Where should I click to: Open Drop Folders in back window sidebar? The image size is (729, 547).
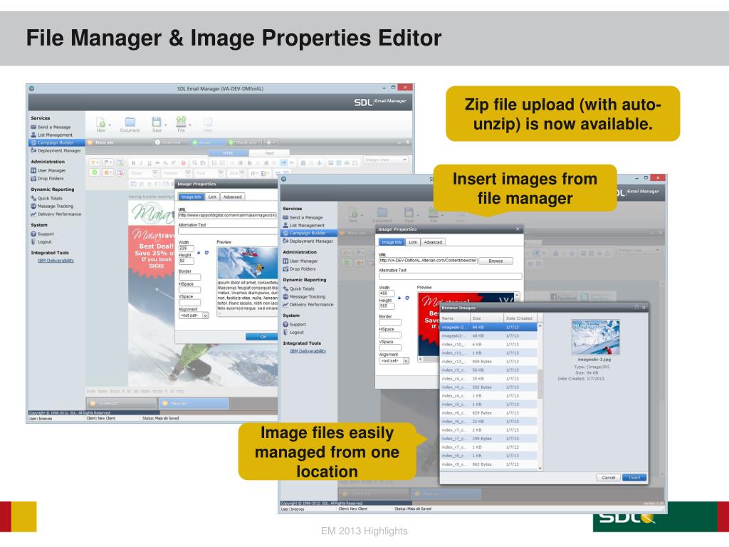coord(47,179)
